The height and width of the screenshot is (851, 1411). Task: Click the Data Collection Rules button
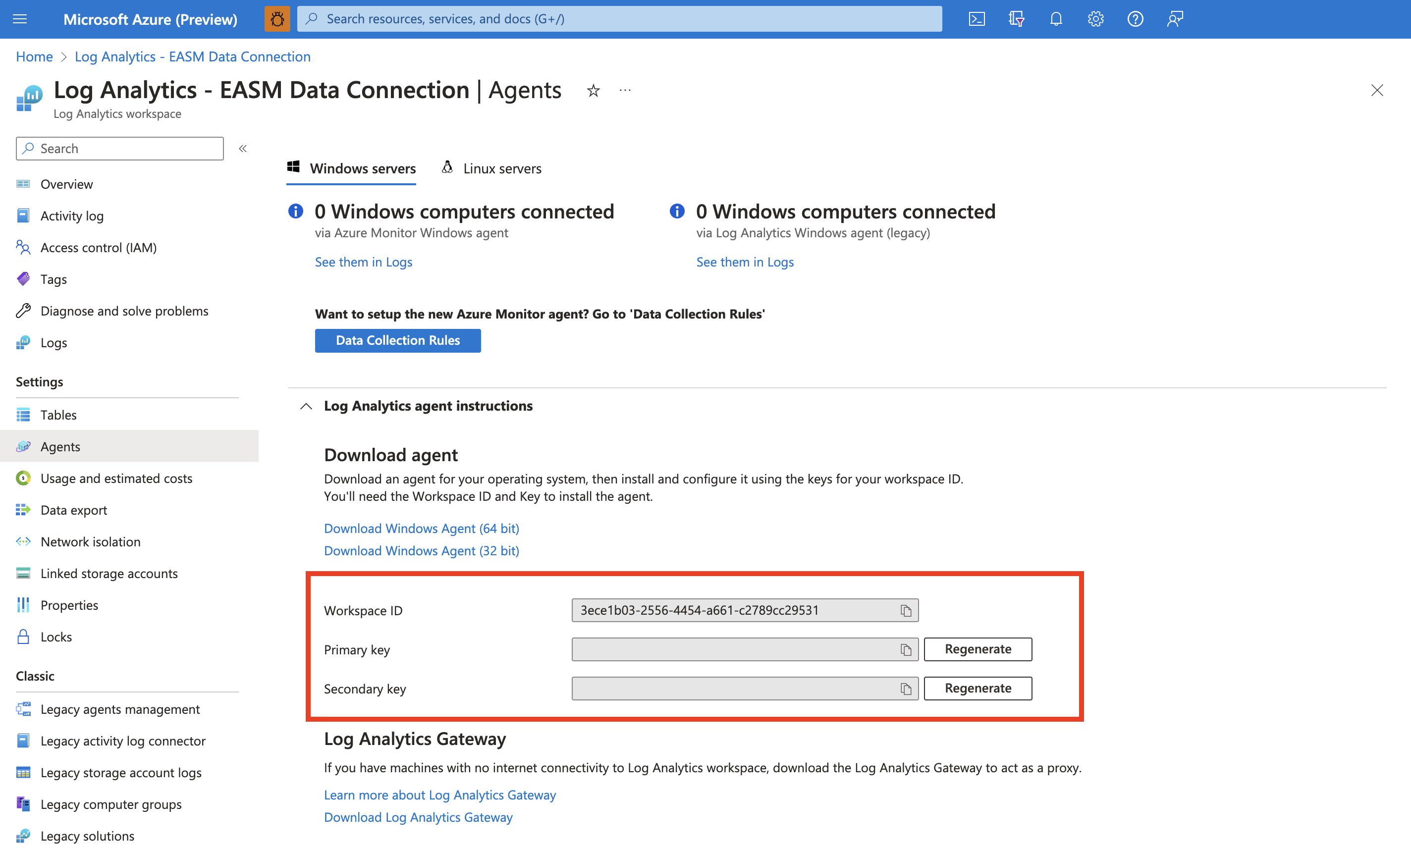tap(397, 339)
